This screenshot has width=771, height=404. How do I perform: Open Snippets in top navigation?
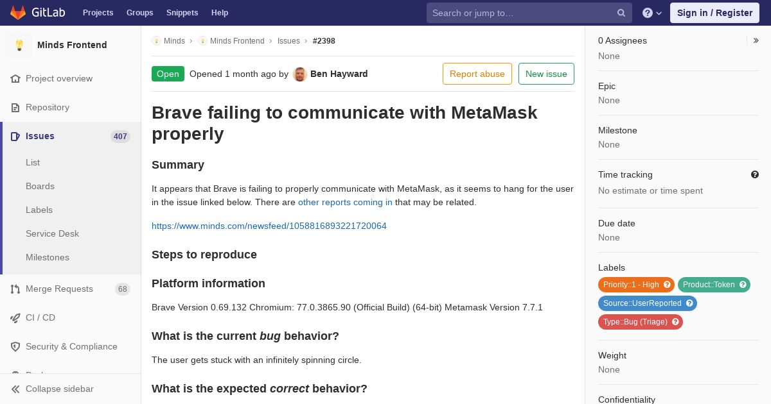tap(182, 13)
